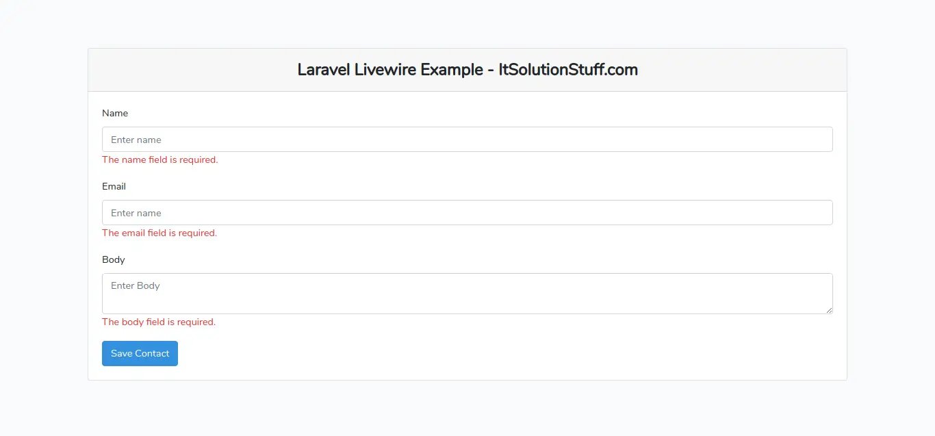Click "The email field is required." error
Screen dimensions: 935x436
coord(159,233)
